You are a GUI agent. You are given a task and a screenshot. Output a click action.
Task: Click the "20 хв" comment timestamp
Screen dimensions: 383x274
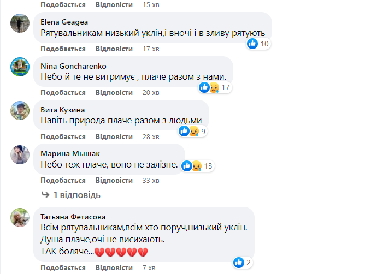pos(150,93)
